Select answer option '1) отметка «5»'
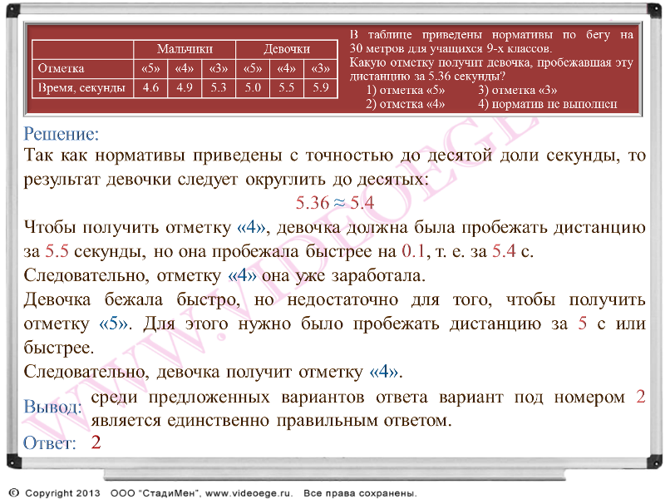 point(406,90)
